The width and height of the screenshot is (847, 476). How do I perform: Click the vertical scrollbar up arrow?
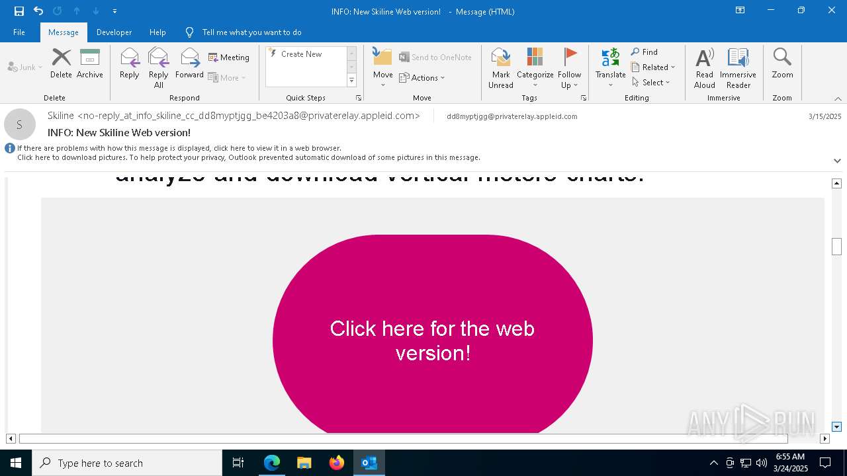point(836,183)
